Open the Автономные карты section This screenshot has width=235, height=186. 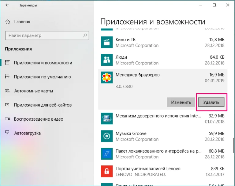[x=34, y=91]
